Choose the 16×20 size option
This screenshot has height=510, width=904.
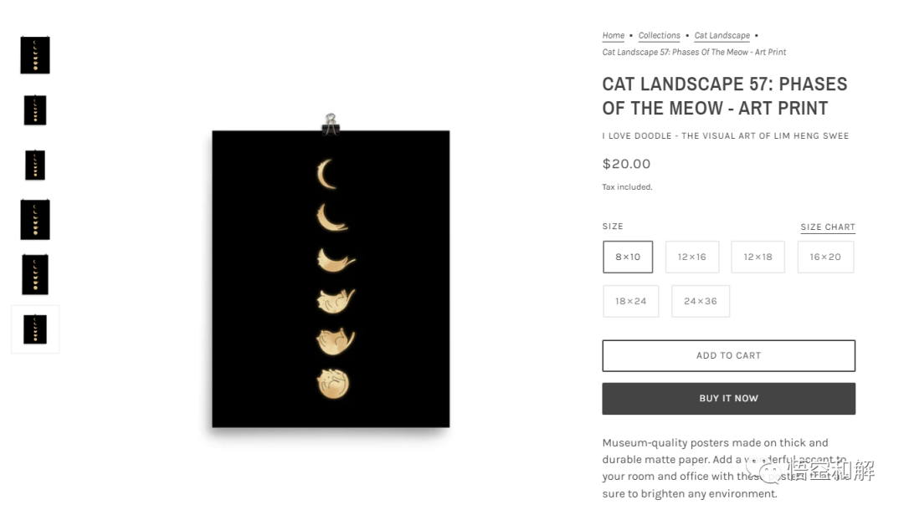pyautogui.click(x=825, y=257)
